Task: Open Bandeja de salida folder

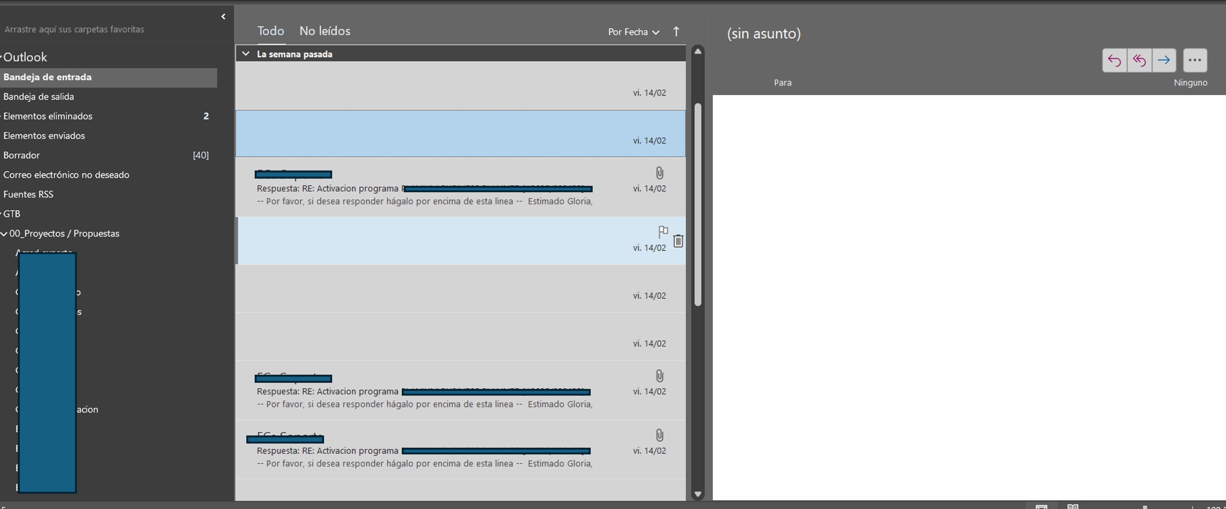Action: (x=108, y=97)
